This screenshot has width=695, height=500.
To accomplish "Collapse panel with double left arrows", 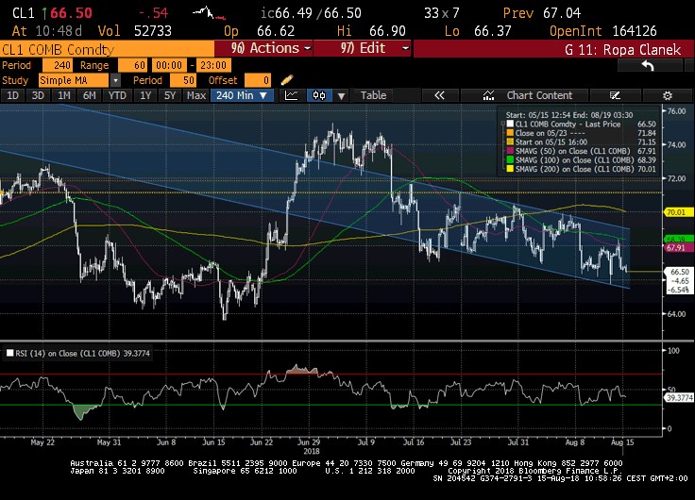I will [439, 95].
